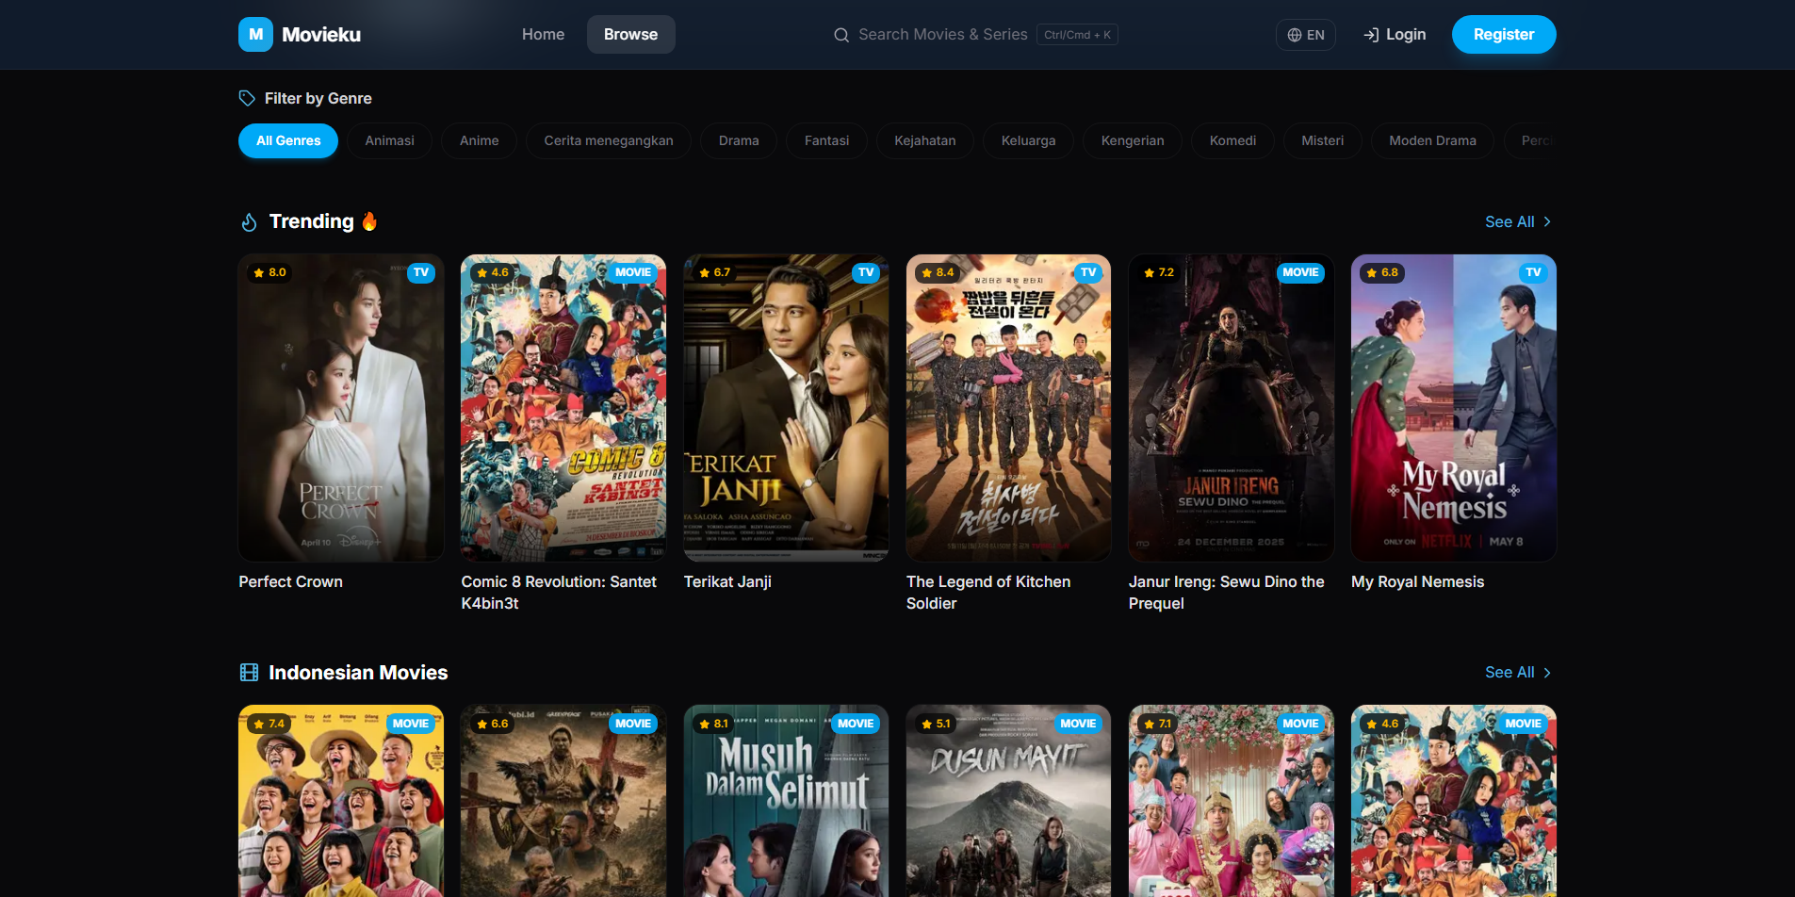Image resolution: width=1795 pixels, height=897 pixels.
Task: Click the globe language icon
Action: click(1295, 35)
